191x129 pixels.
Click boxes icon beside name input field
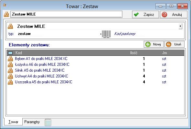tap(6, 14)
